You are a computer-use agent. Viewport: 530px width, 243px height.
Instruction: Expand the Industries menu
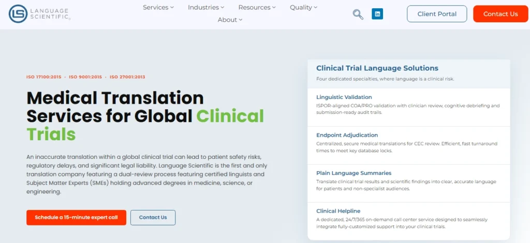coord(206,7)
